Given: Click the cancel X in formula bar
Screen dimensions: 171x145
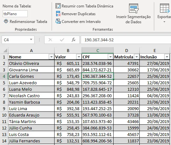Looking at the screenshot, I should pos(50,40).
